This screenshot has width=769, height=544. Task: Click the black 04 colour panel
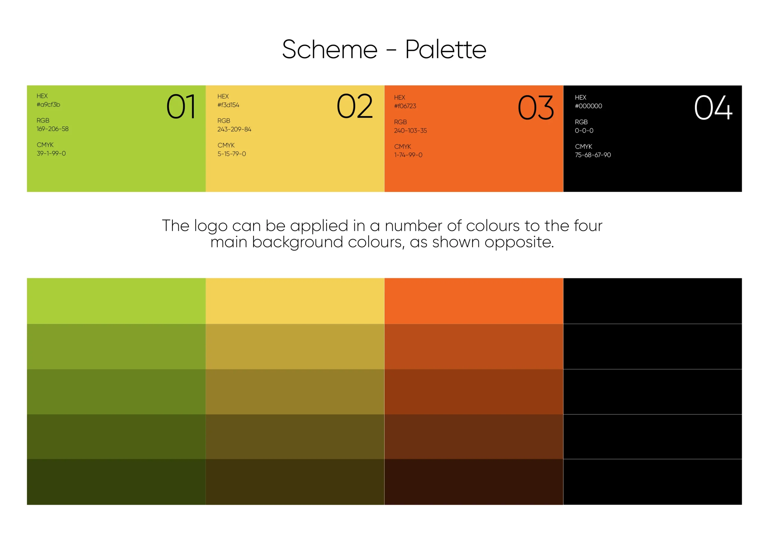pyautogui.click(x=652, y=139)
